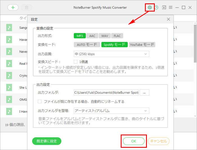Switch to YouTube モード conversion mode
Image resolution: width=197 pixels, height=150 pixels.
[142, 44]
